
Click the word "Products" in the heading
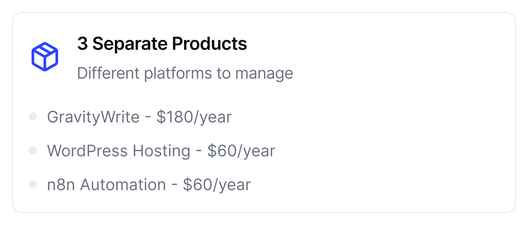210,43
